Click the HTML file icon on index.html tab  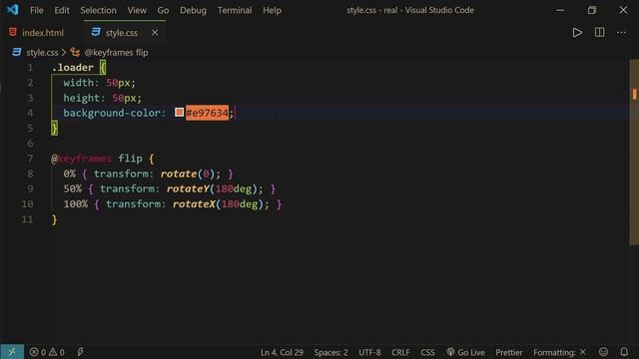click(13, 32)
